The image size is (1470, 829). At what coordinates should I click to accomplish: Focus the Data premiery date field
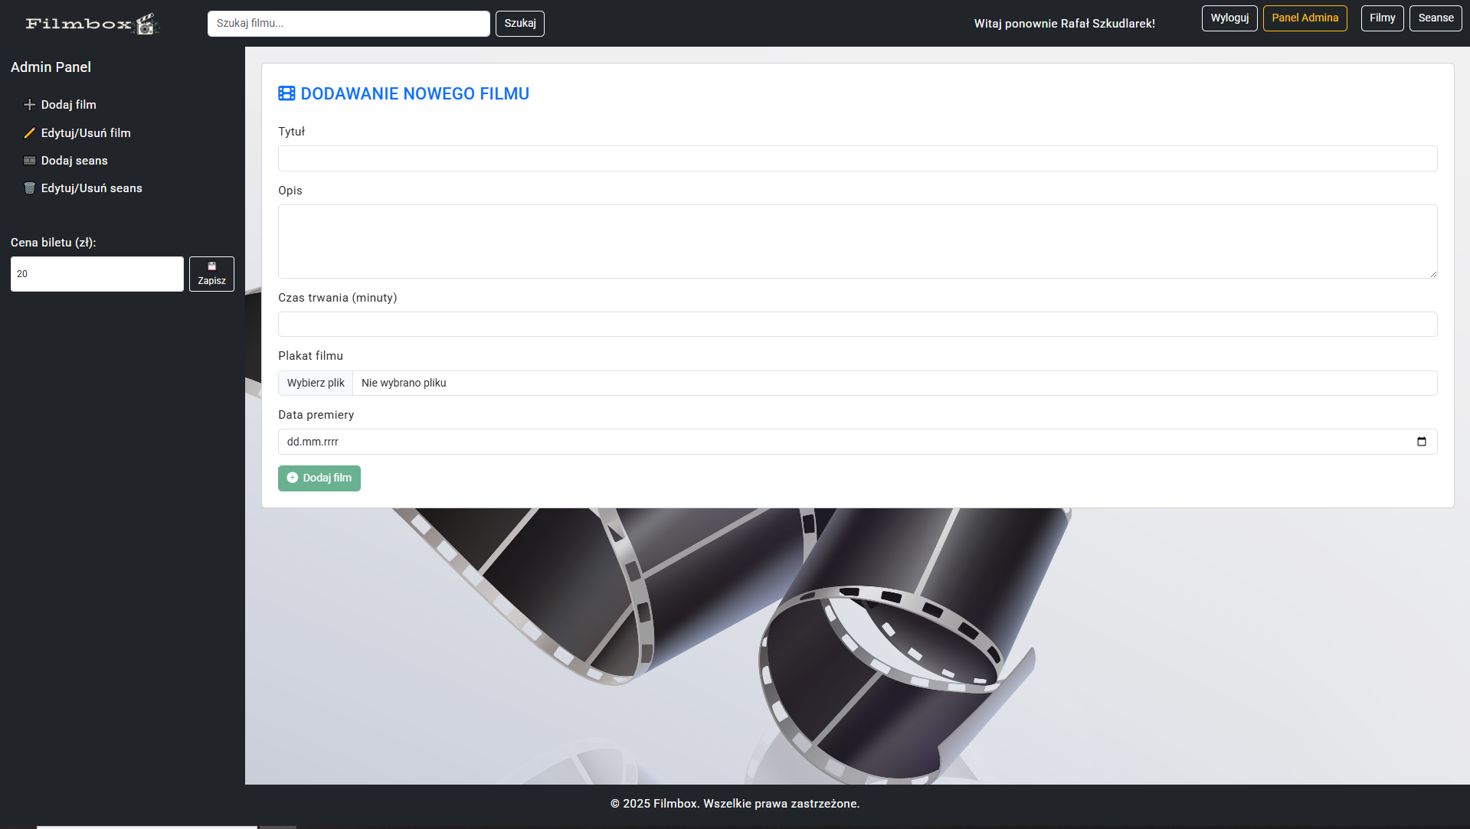click(857, 442)
